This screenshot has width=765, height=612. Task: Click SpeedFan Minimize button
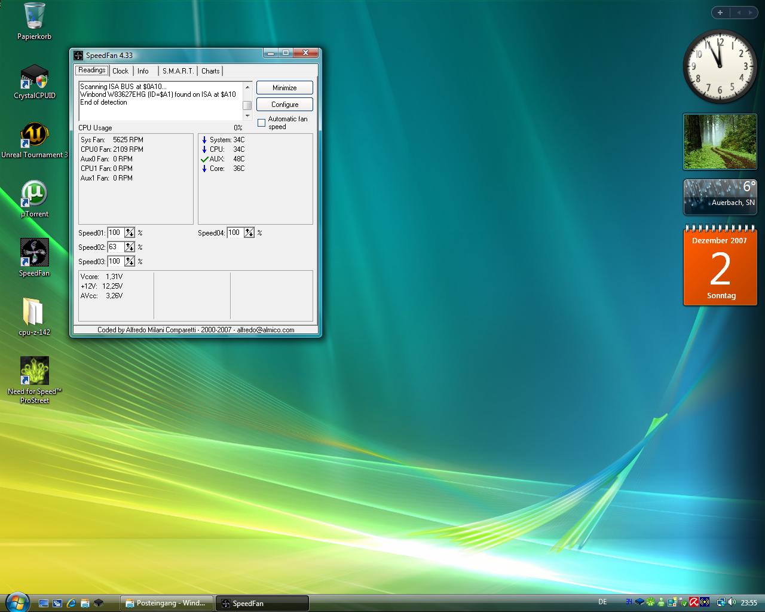284,88
